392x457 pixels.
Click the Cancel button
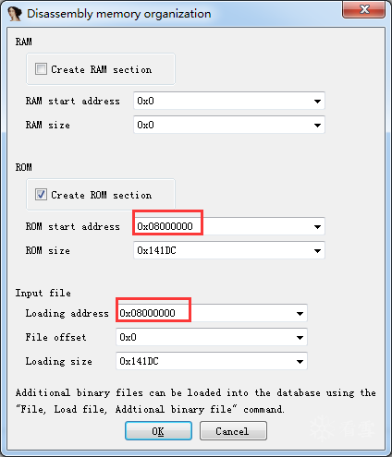click(233, 431)
